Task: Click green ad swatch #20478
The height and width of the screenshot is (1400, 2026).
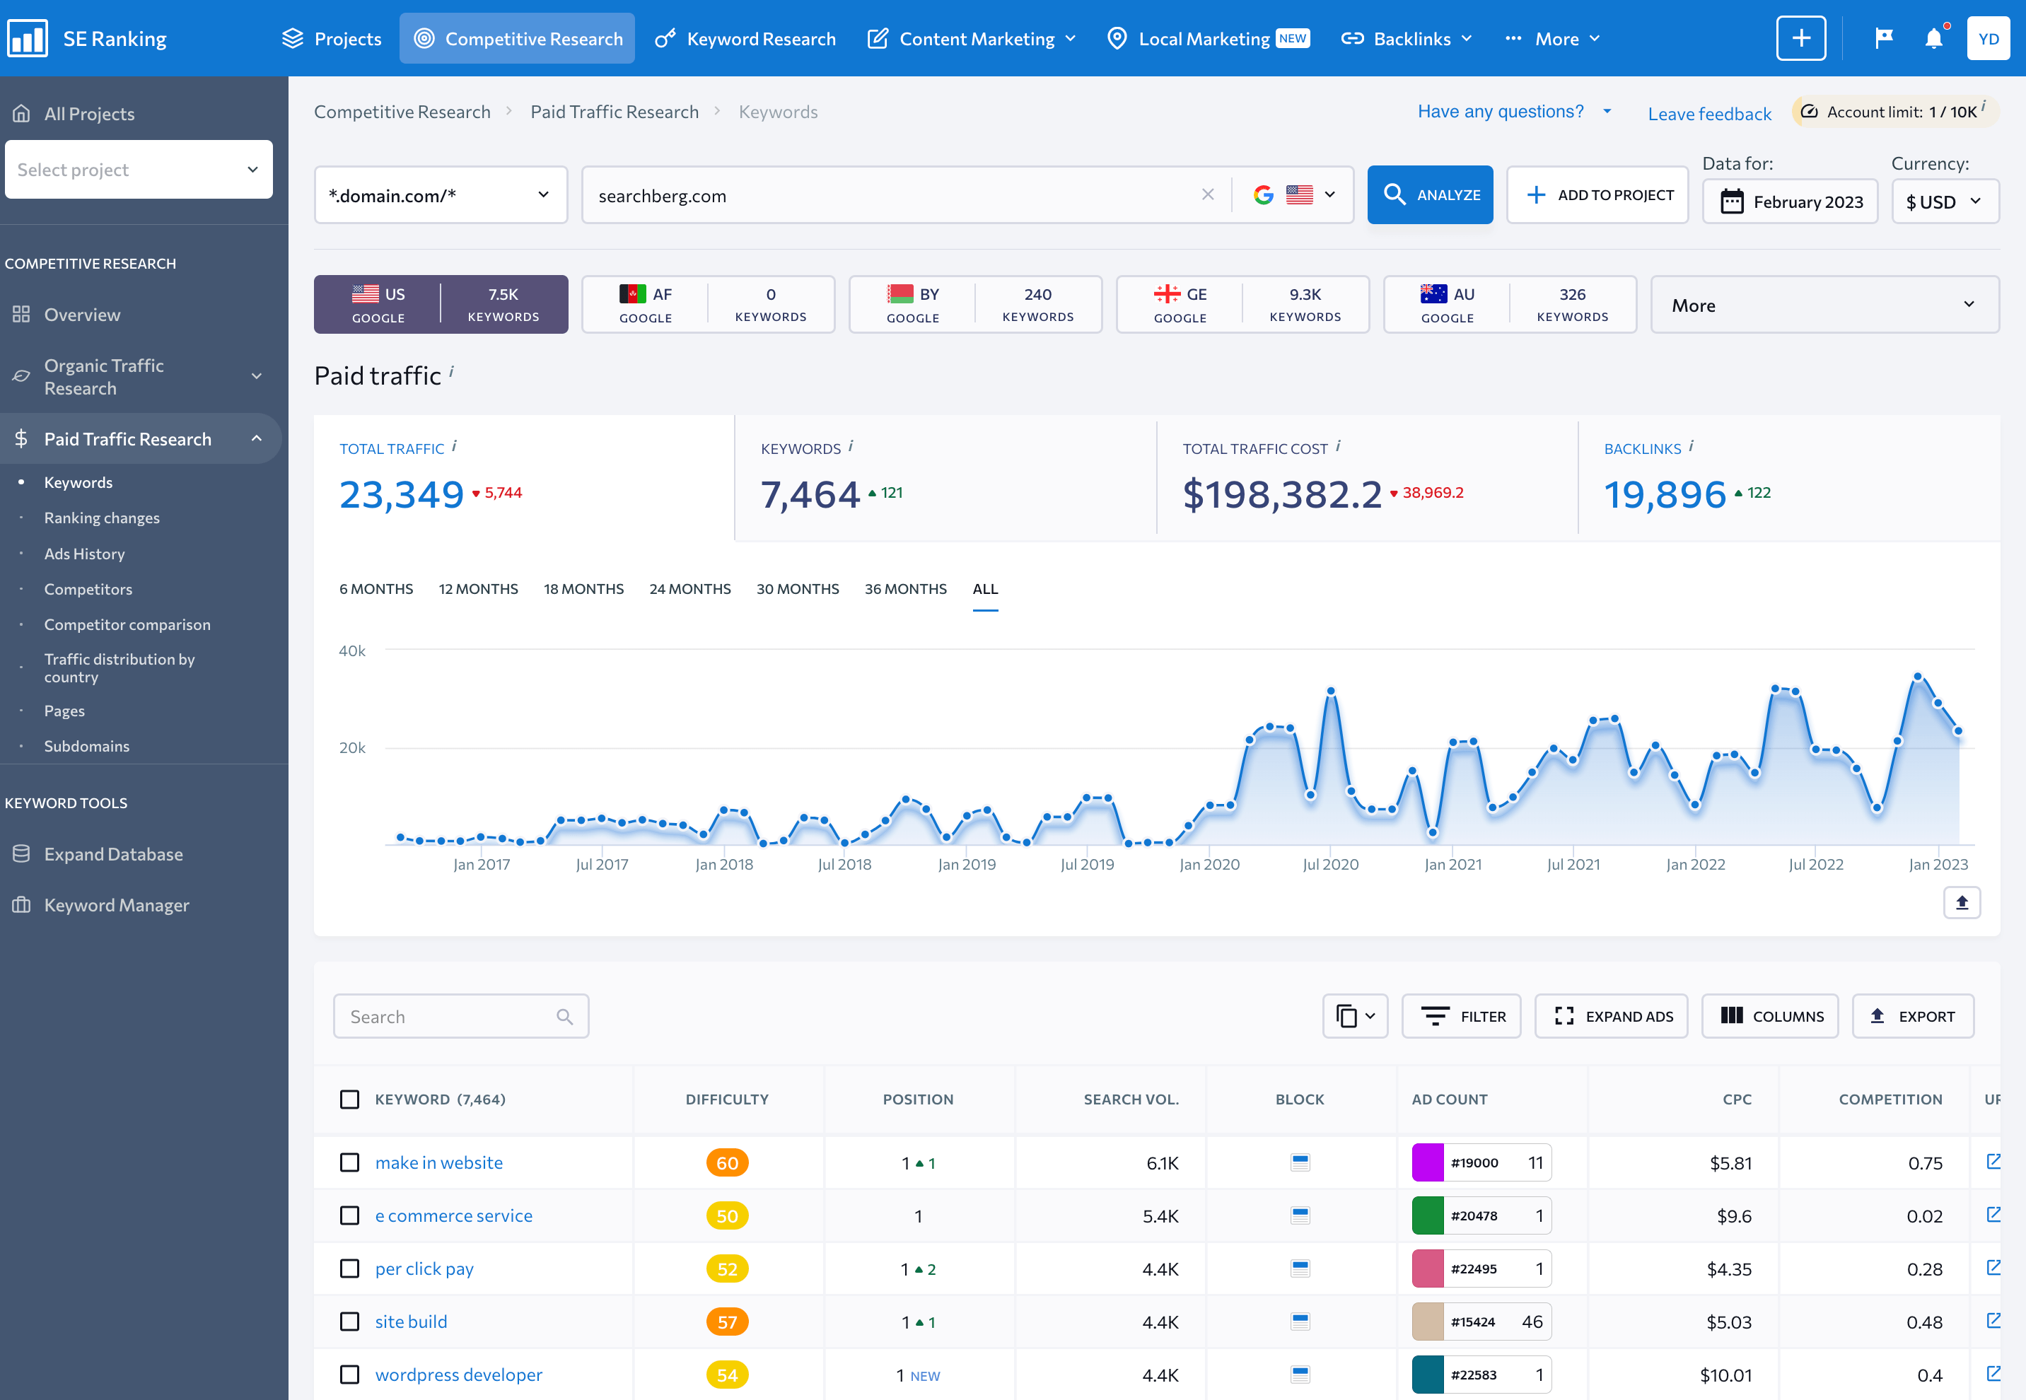Action: pyautogui.click(x=1427, y=1215)
